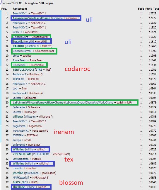Viewport: 159px width, 190px height.
Task: Select the RAMIRO fantateam link
Action: 18,46
